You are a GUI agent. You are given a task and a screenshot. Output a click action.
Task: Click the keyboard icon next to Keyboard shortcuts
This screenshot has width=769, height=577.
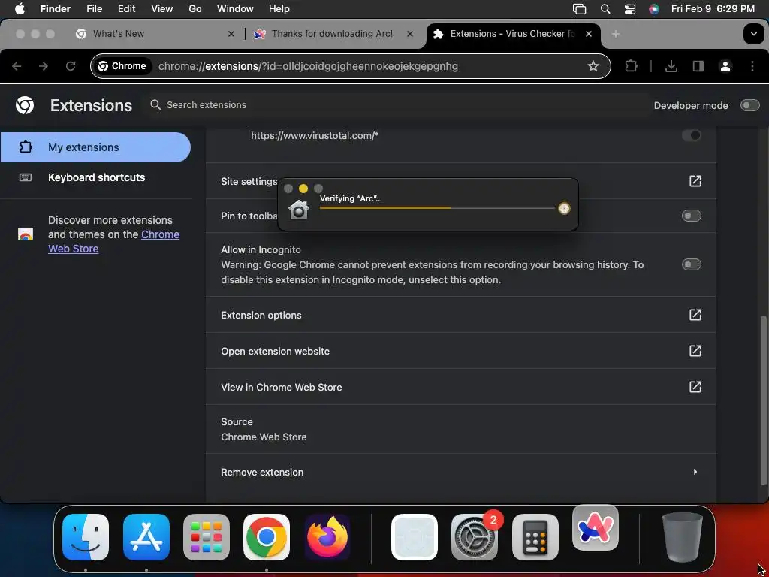click(26, 177)
